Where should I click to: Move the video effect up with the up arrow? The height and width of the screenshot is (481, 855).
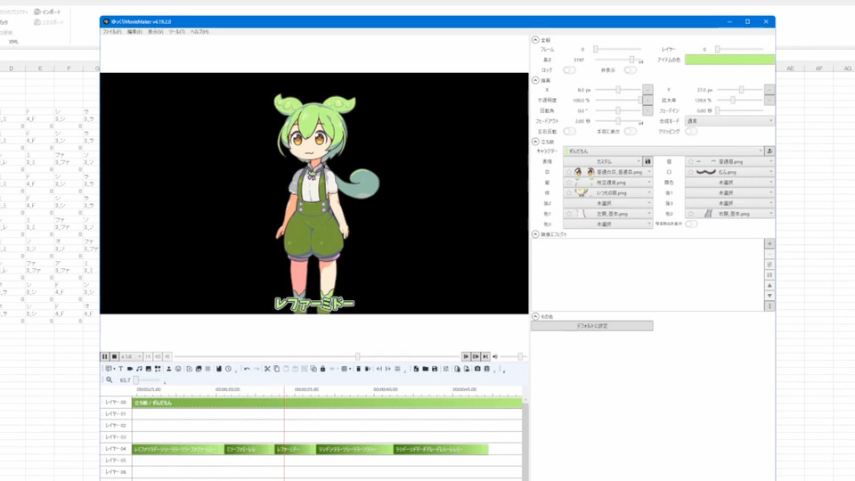click(769, 285)
